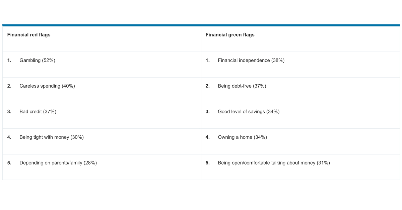Select 'Financial independence (38%)' cell
402x210 pixels.
(300, 65)
